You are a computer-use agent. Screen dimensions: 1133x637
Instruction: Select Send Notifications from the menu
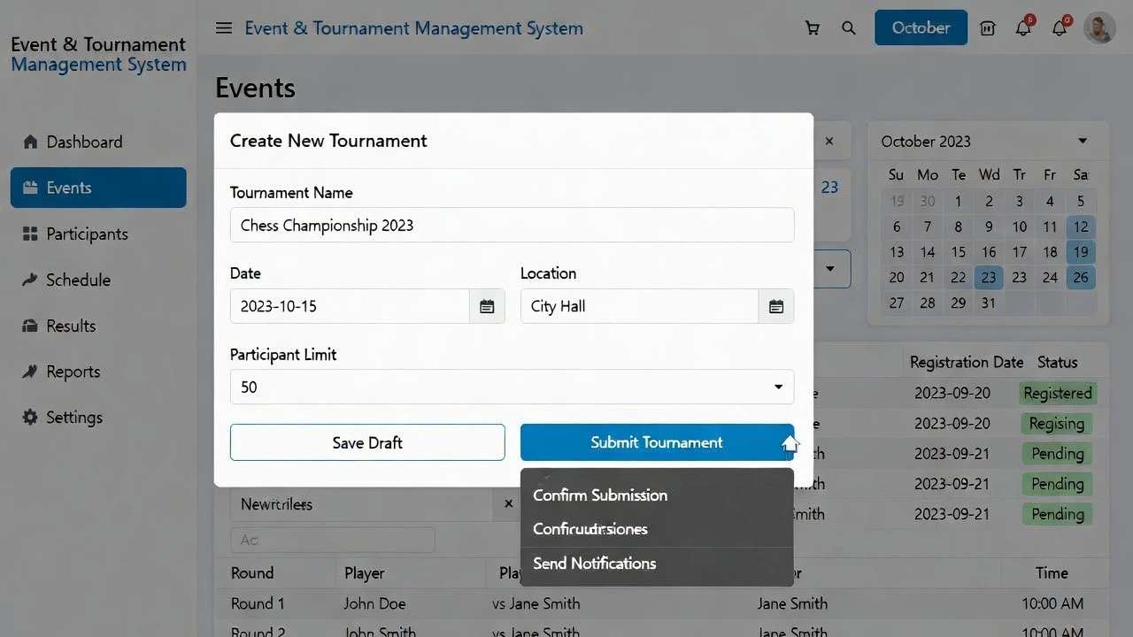click(594, 564)
